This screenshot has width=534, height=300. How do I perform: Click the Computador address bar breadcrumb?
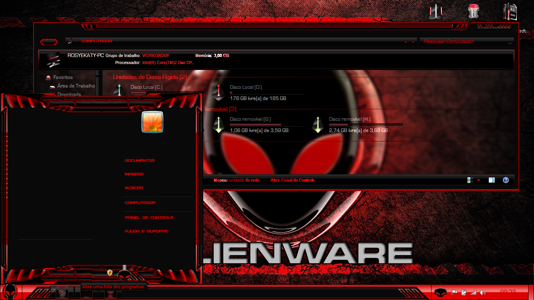click(x=97, y=41)
